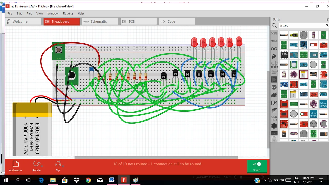Select the CONTRIB parts bin
This screenshot has width=329, height=185.
point(274,118)
